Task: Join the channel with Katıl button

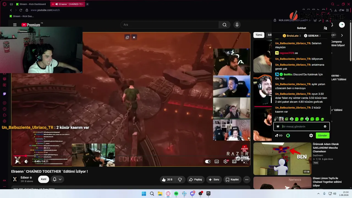Action: 43,179
